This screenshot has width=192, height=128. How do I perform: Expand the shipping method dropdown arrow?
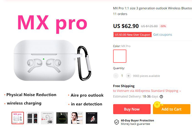(x=180, y=91)
